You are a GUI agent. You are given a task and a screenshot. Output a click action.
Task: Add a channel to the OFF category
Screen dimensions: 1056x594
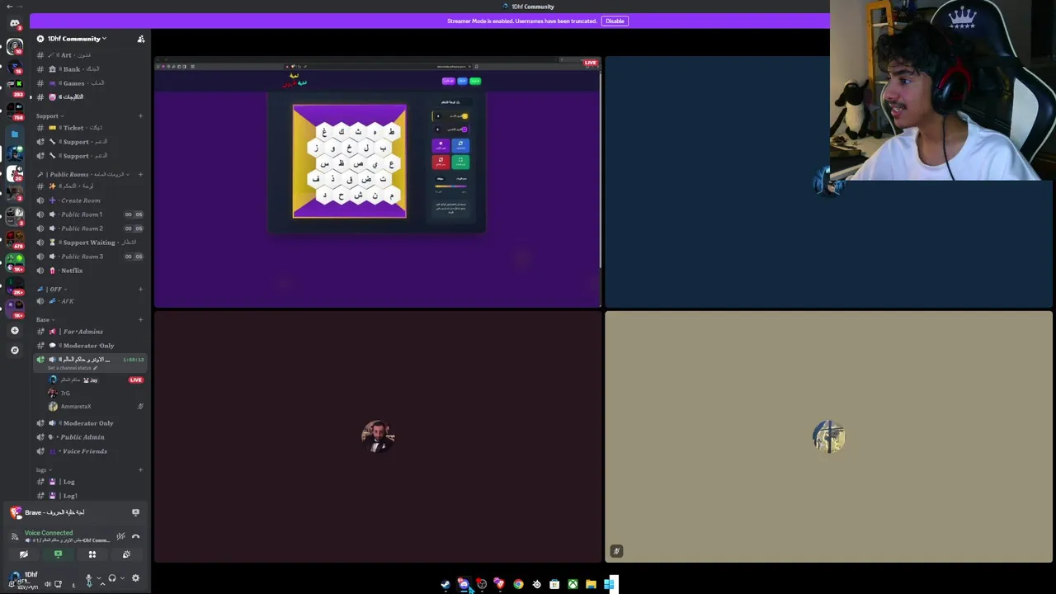click(x=140, y=289)
